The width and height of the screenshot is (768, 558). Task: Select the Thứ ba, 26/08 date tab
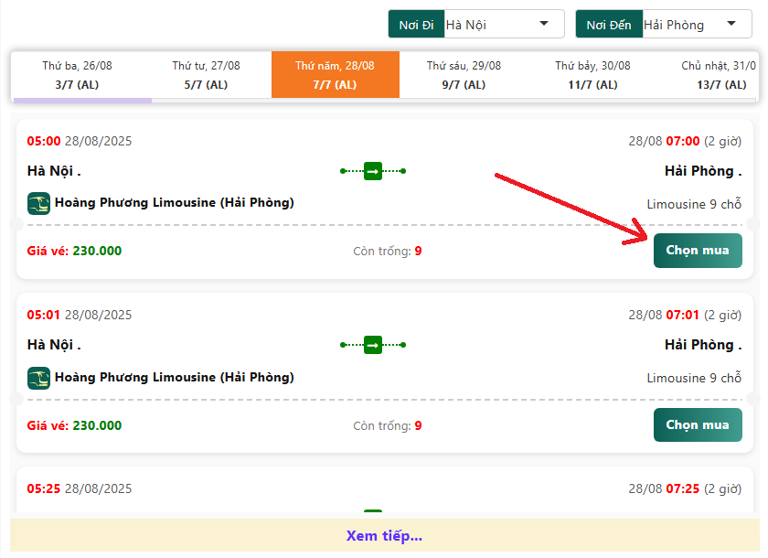coord(77,75)
